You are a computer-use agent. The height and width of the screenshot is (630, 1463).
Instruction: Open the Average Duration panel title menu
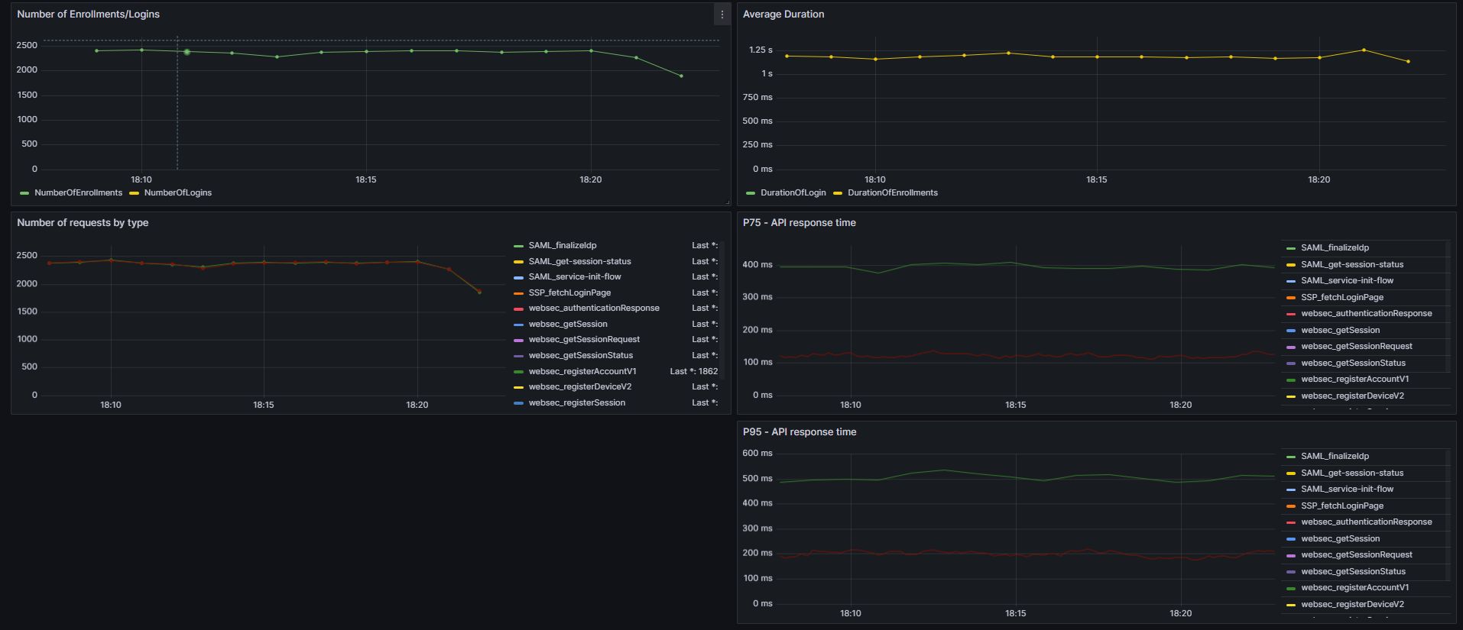[x=783, y=15]
